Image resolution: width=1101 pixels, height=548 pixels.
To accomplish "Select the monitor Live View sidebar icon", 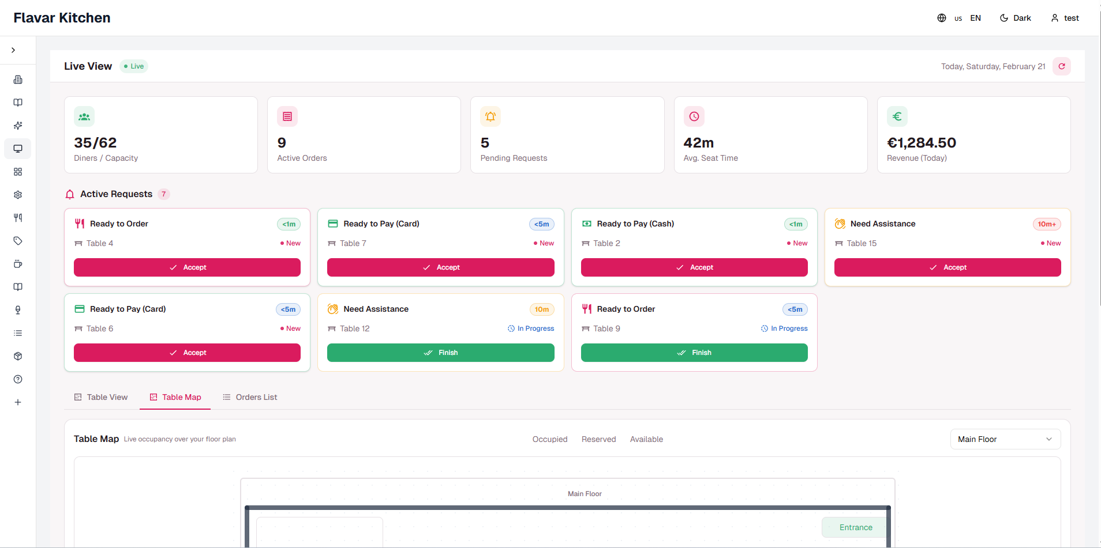I will (x=18, y=149).
